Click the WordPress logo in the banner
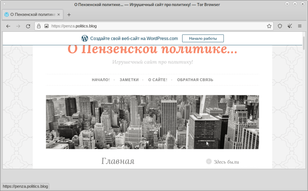This screenshot has height=191, width=308. coord(85,38)
